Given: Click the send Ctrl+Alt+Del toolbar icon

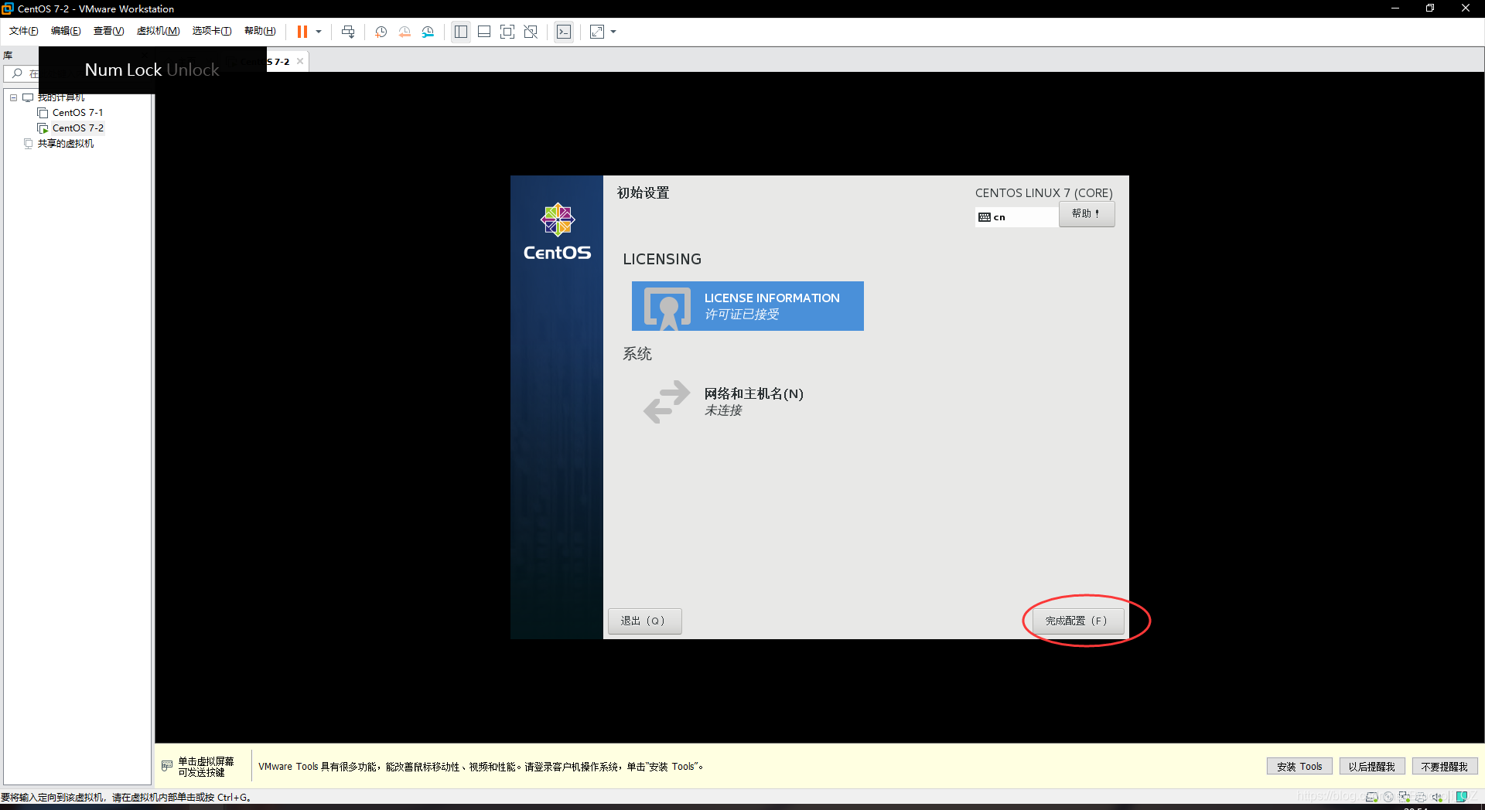Looking at the screenshot, I should (348, 32).
